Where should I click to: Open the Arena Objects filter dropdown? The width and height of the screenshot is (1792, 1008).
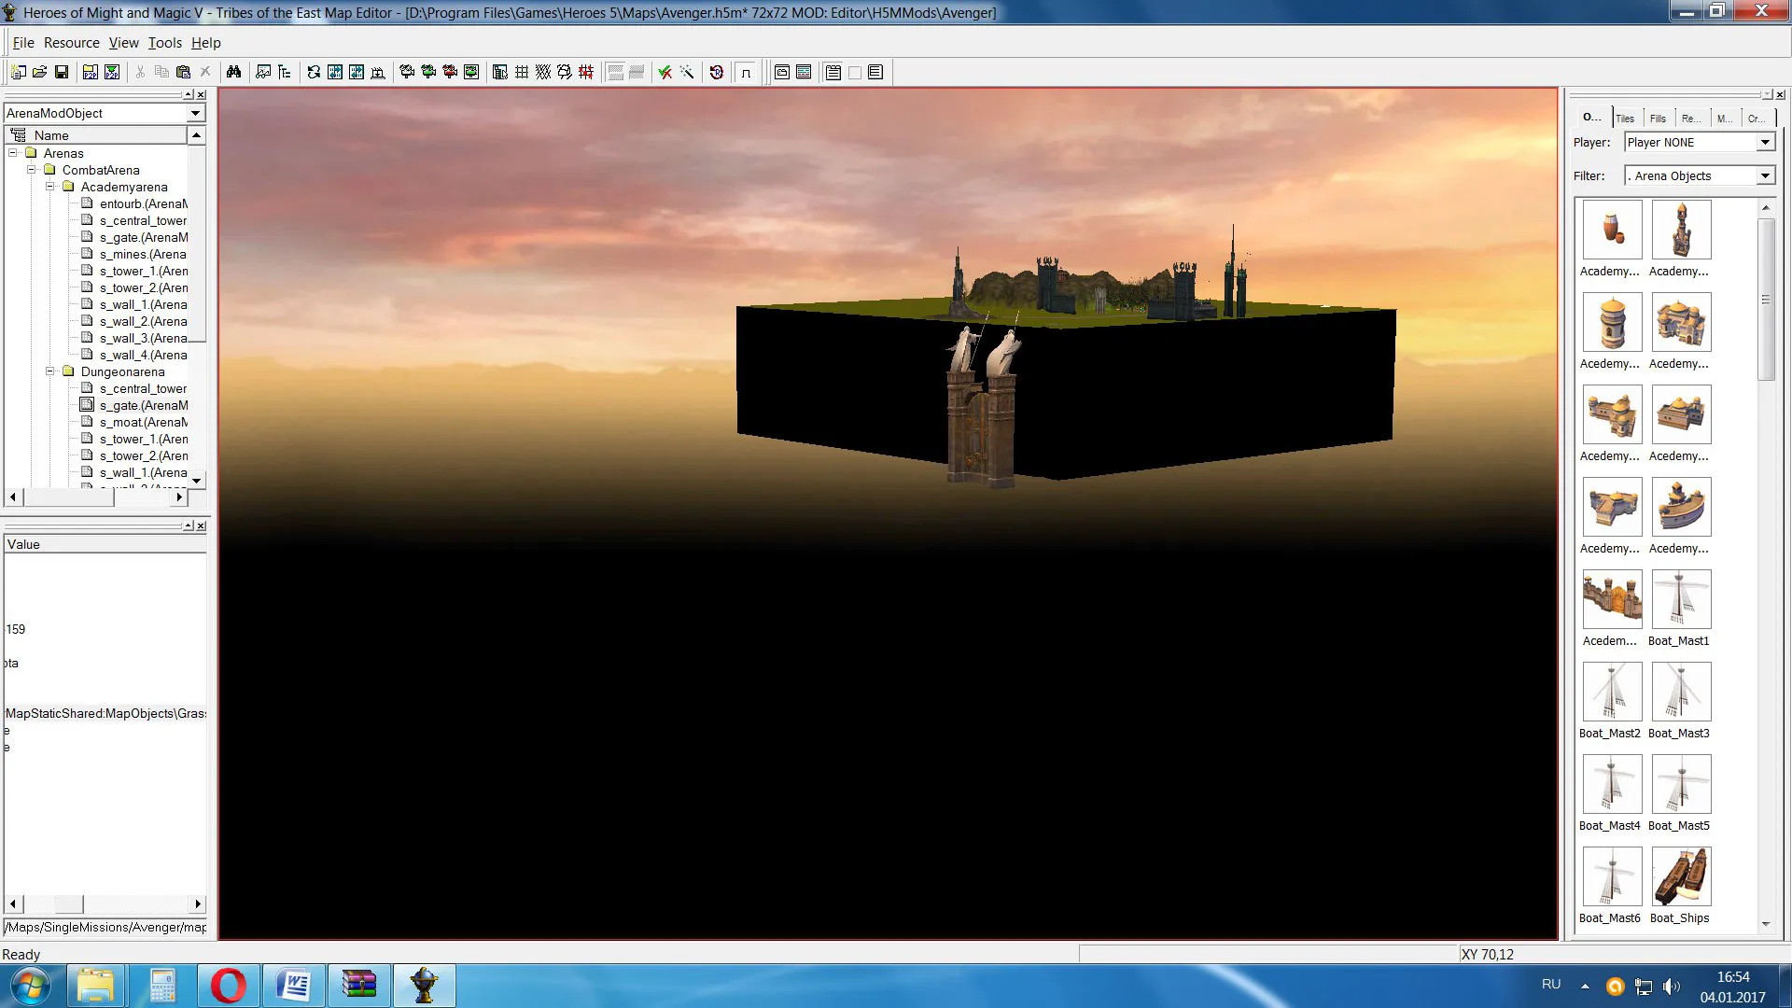click(1765, 176)
